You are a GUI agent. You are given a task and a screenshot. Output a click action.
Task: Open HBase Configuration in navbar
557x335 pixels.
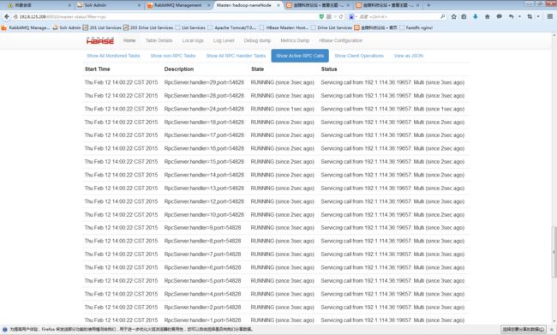point(341,40)
